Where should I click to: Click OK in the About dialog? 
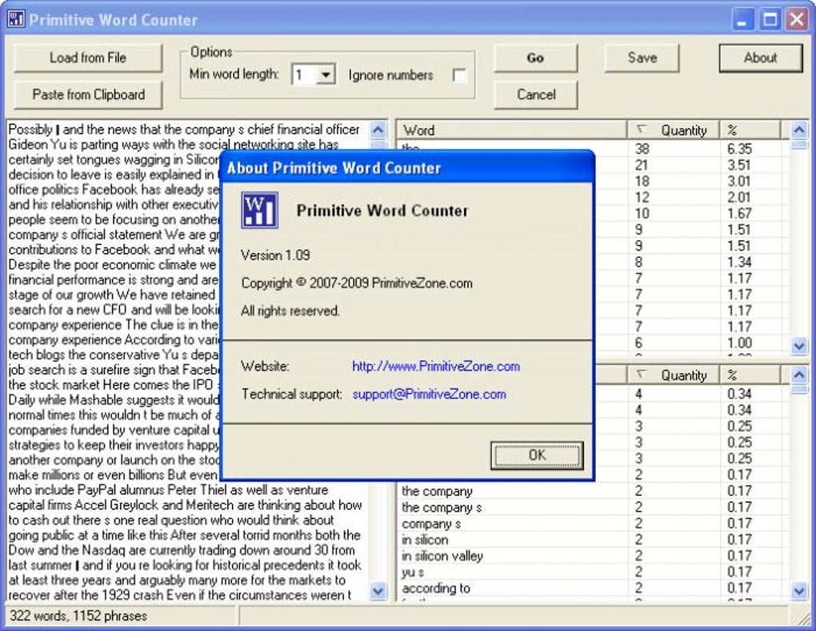click(x=537, y=456)
